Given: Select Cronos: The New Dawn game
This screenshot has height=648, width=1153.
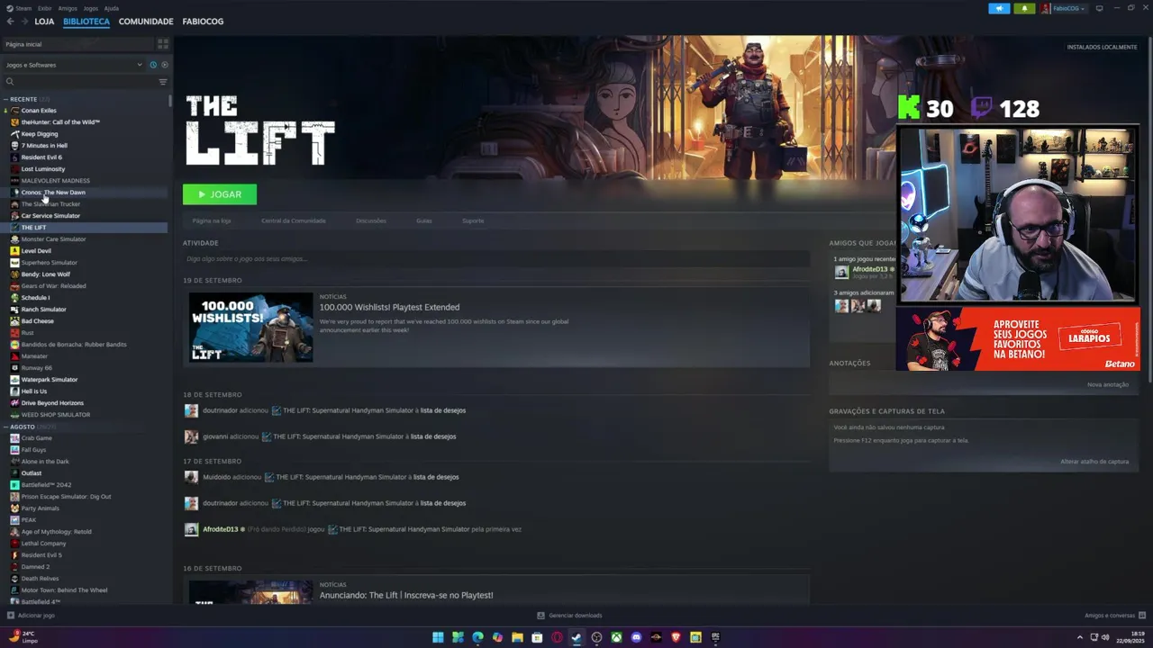Looking at the screenshot, I should (x=53, y=193).
